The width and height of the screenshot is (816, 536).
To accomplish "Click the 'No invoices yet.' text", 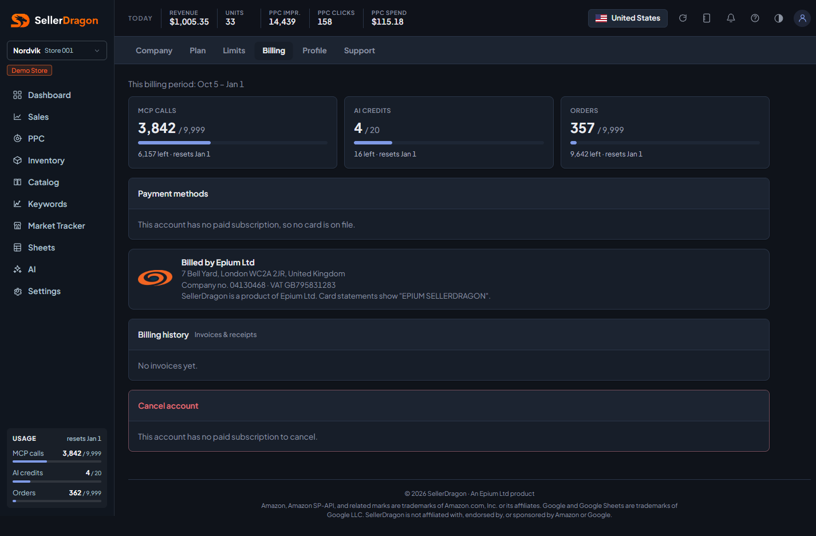I will (168, 366).
